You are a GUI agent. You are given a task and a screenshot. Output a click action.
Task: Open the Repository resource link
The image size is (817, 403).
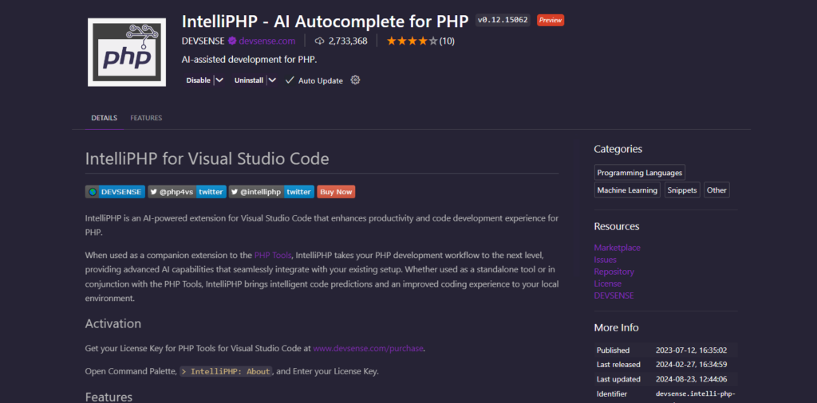[x=614, y=272]
